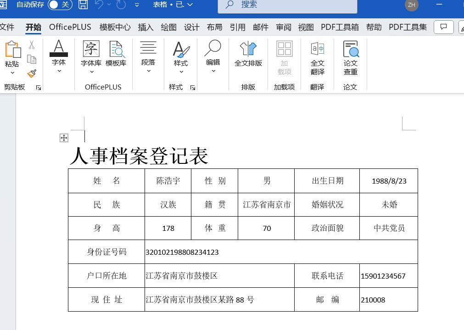Switch to the 设计 tab

tap(191, 27)
